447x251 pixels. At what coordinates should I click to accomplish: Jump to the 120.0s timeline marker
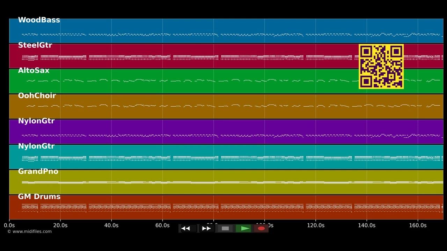pyautogui.click(x=316, y=226)
